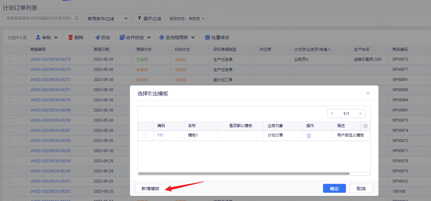Click the 金蝶云星辰-G50 cell
Screen dimensions: 431x201
(x=368, y=59)
